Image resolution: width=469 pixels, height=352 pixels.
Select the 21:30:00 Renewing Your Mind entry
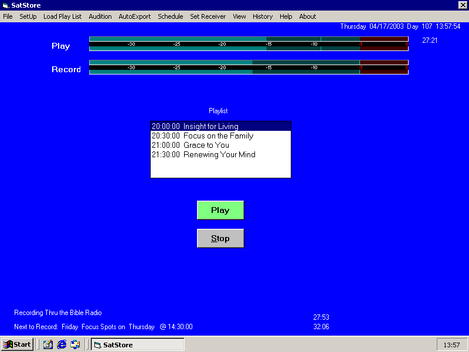click(x=221, y=154)
